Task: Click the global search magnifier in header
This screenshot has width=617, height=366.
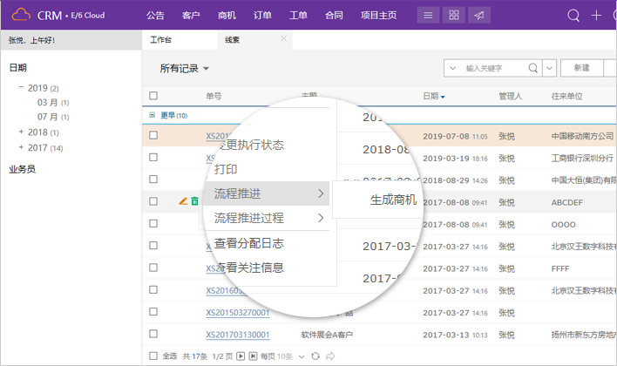Action: (x=573, y=15)
